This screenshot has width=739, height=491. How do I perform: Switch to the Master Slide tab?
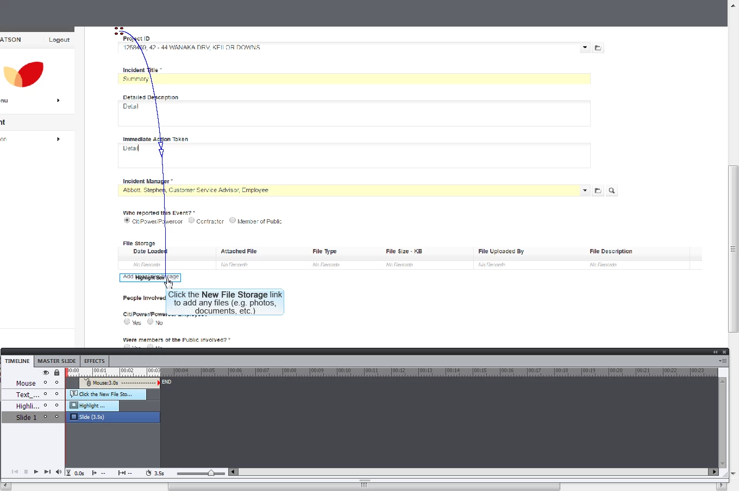(x=57, y=361)
